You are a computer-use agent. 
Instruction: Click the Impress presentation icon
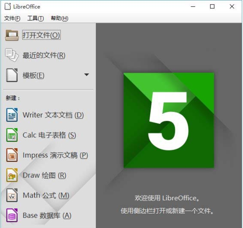[12, 155]
